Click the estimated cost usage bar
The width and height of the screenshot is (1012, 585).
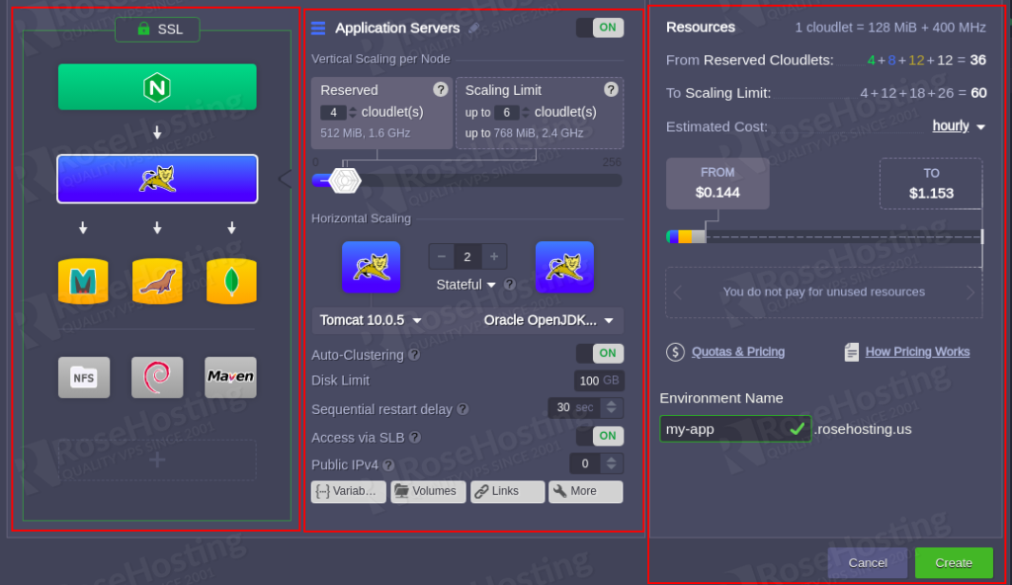824,236
